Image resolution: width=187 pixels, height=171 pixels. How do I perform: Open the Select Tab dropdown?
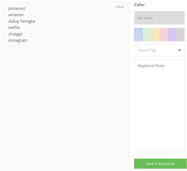click(159, 50)
